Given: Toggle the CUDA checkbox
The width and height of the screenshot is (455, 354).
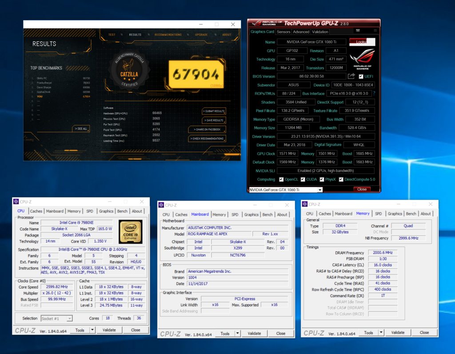Looking at the screenshot, I should pos(303,179).
